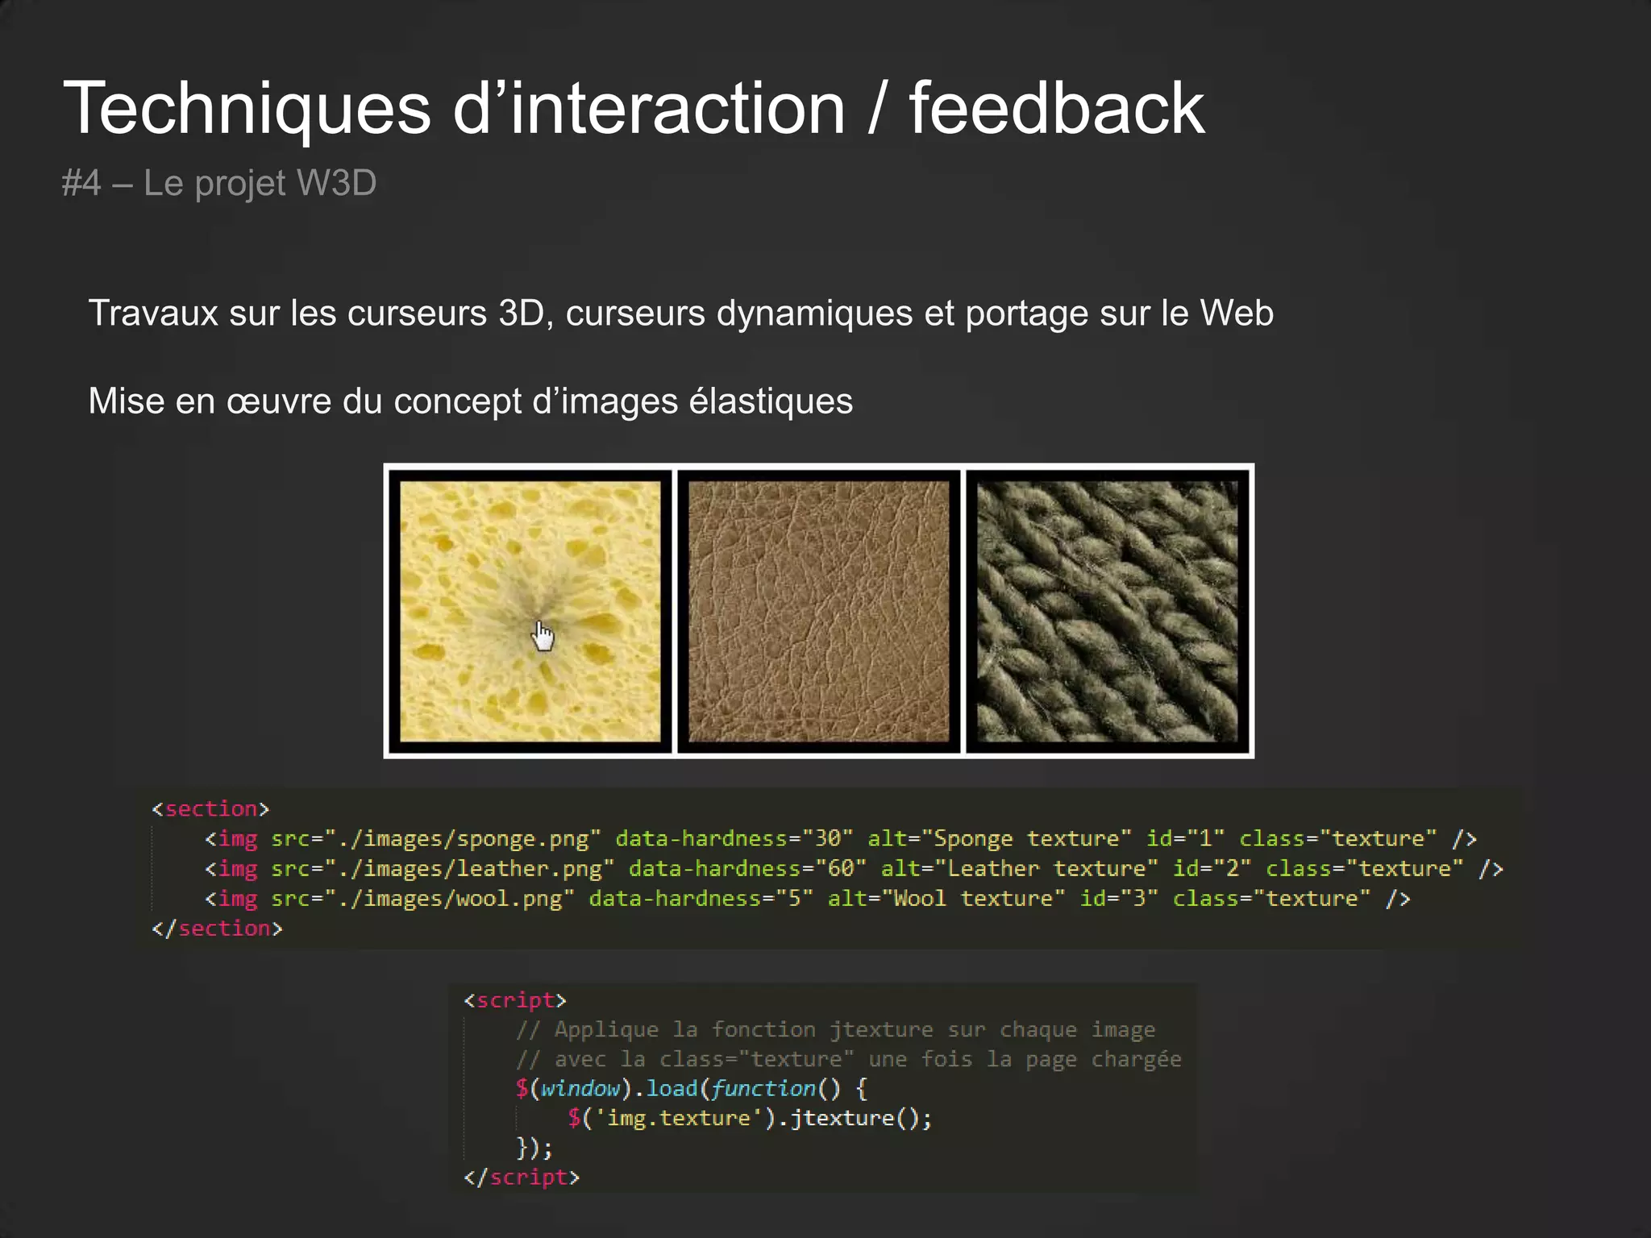
Task: Click the sponge texture image
Action: point(530,611)
